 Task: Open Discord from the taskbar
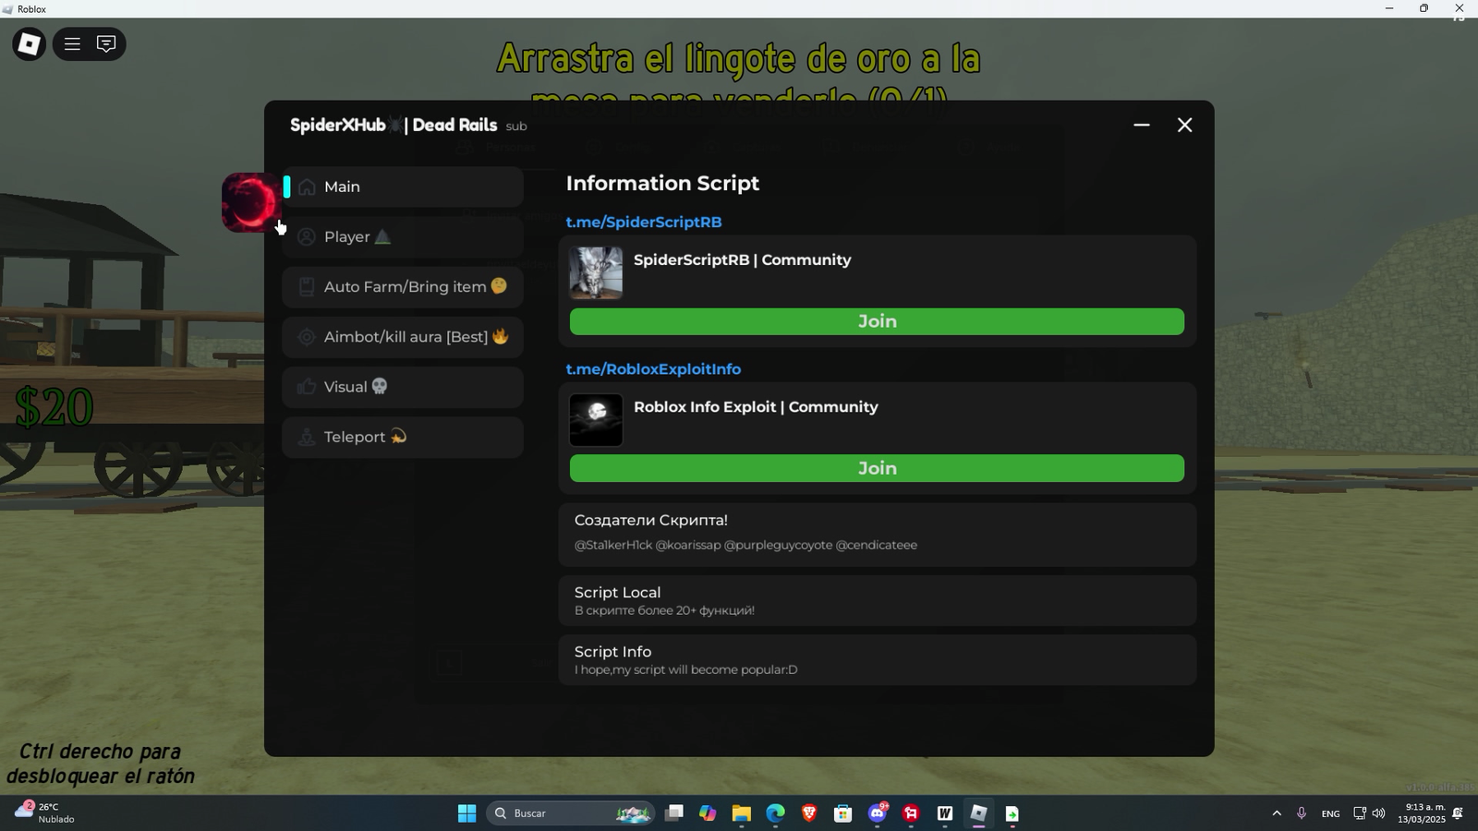pyautogui.click(x=877, y=813)
